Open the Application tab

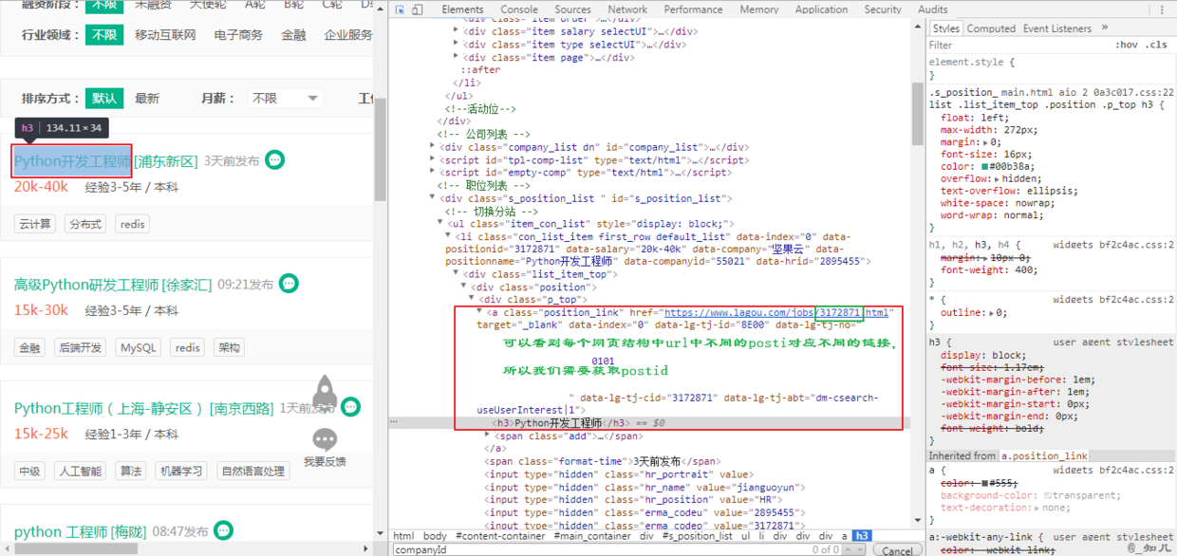[822, 9]
